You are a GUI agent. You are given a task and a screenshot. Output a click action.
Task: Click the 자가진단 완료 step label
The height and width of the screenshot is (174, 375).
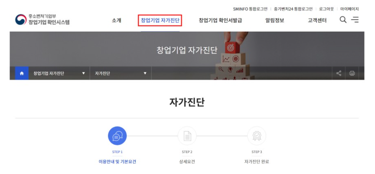click(257, 162)
